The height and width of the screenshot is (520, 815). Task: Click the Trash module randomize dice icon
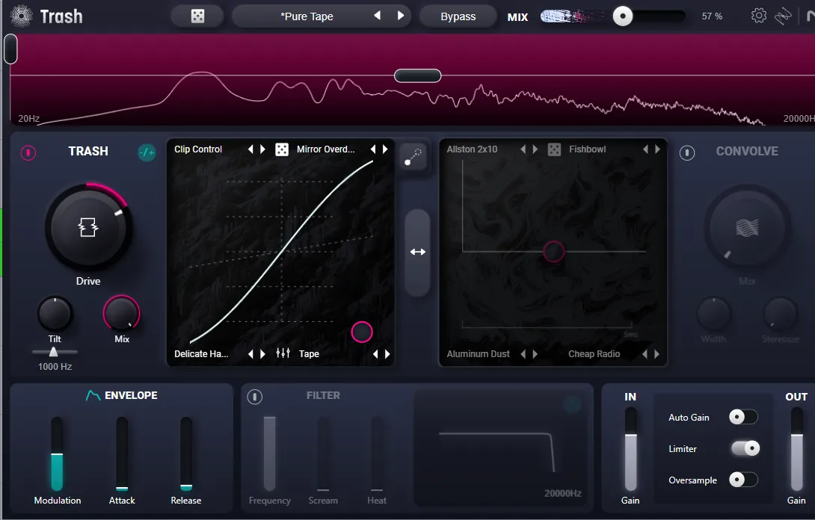[282, 149]
